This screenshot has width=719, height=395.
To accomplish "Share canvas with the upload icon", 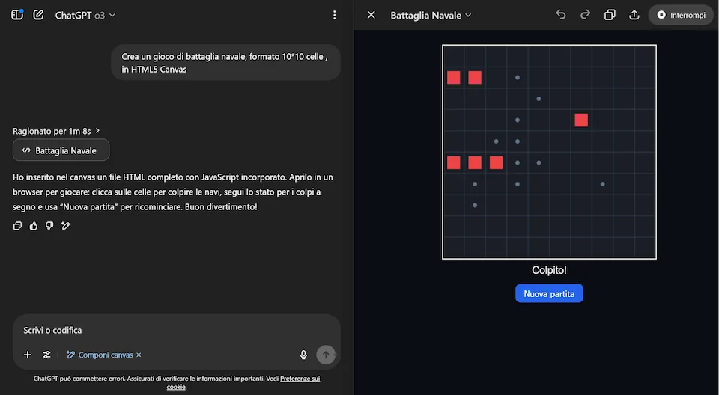I will [634, 15].
